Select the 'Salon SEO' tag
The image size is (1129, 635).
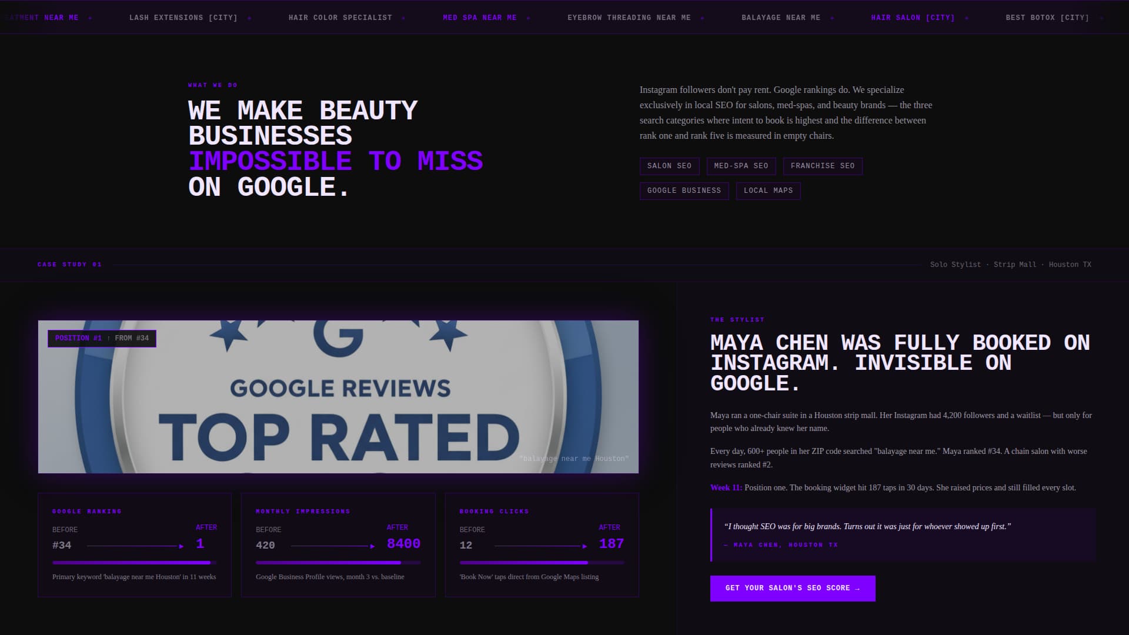pyautogui.click(x=670, y=166)
